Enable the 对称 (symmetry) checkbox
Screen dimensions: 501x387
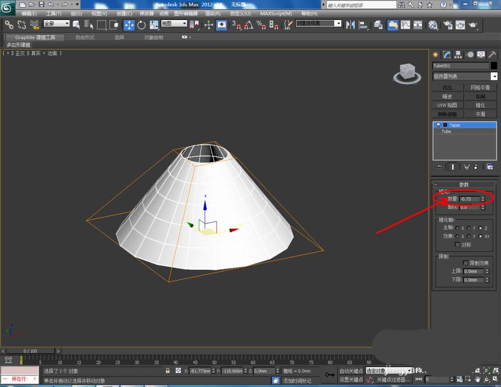tap(457, 244)
